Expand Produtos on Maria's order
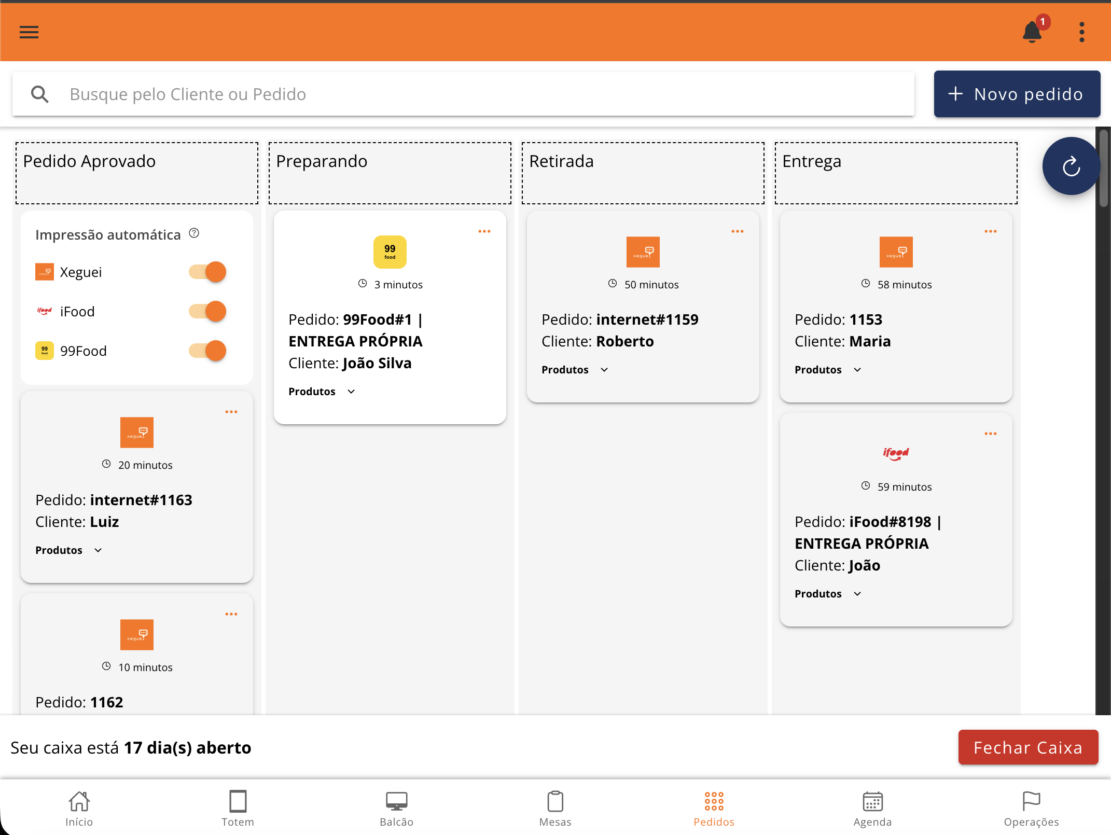Image resolution: width=1111 pixels, height=835 pixels. tap(828, 370)
